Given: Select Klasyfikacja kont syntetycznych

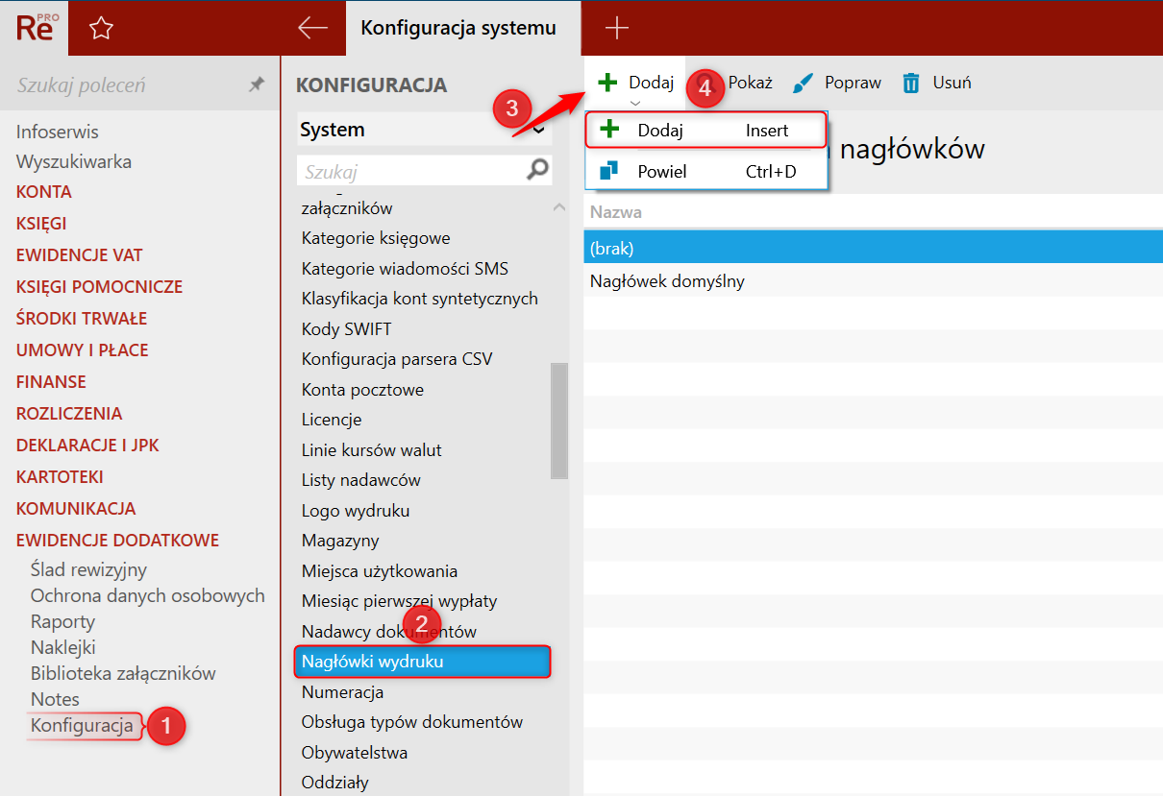Looking at the screenshot, I should click(419, 299).
